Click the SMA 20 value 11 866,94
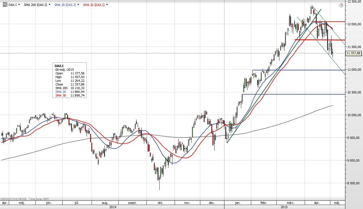Viewport: 363px width, 209px height. pyautogui.click(x=77, y=92)
